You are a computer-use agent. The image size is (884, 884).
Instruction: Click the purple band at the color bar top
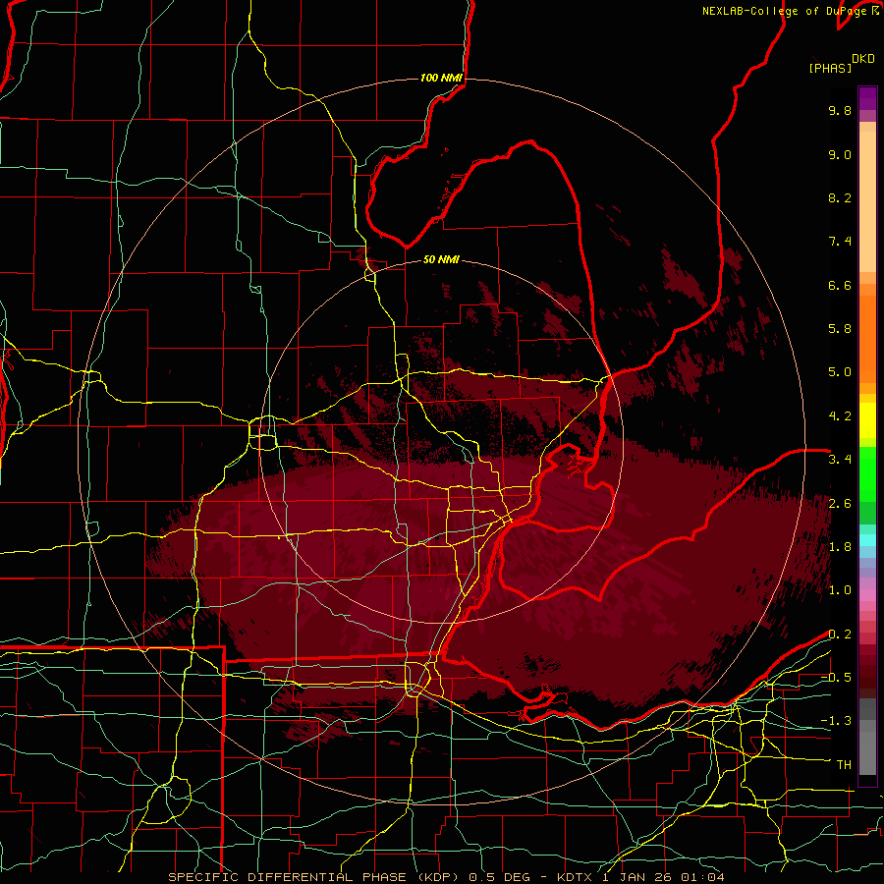click(x=867, y=98)
